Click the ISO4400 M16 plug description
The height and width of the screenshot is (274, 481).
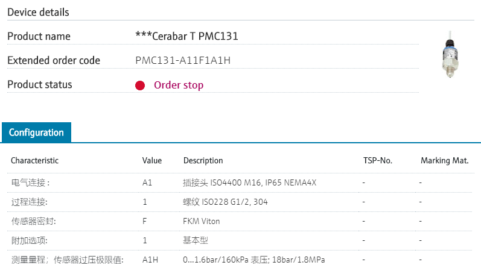pos(249,182)
